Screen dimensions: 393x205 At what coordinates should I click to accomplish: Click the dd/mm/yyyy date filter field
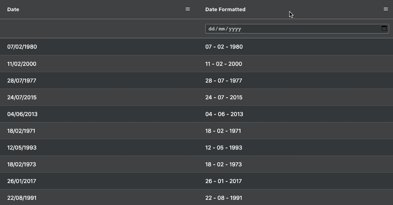[297, 29]
